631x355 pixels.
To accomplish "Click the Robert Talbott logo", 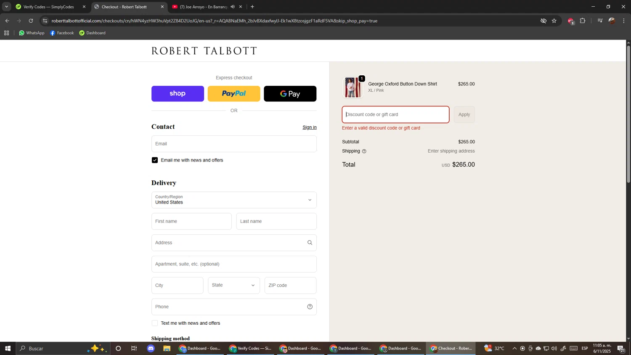I will pyautogui.click(x=204, y=51).
